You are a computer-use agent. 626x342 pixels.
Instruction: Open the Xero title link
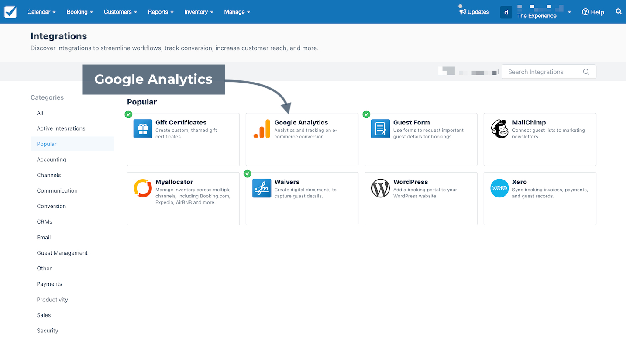(519, 182)
